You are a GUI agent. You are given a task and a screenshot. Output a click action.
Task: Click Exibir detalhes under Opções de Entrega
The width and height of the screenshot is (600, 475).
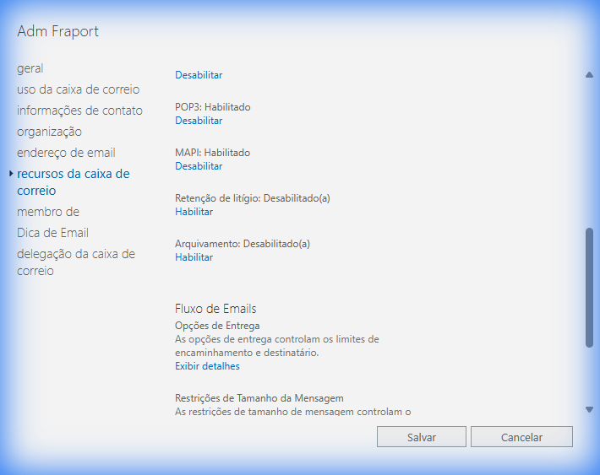(x=207, y=366)
